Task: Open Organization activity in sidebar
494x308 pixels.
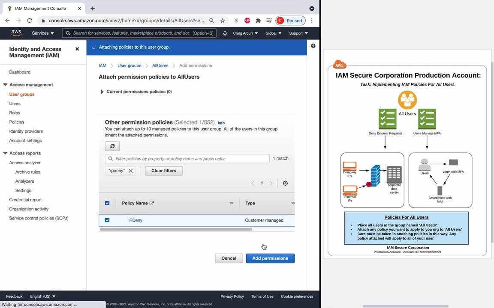Action: [29, 209]
